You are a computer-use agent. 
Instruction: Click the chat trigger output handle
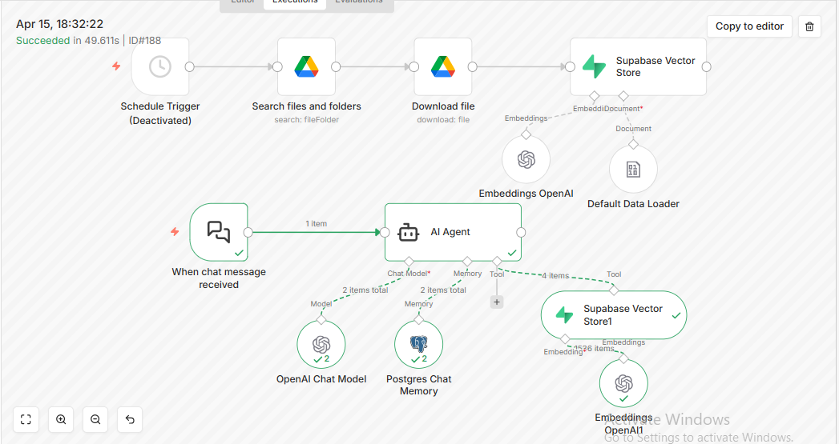(248, 232)
